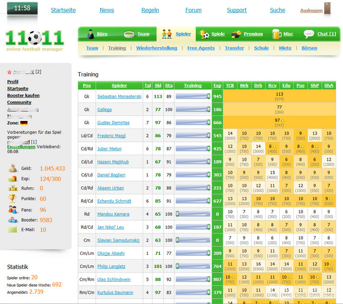The width and height of the screenshot is (343, 304).
Task: Click the Booster gift icon
Action: (x=13, y=220)
